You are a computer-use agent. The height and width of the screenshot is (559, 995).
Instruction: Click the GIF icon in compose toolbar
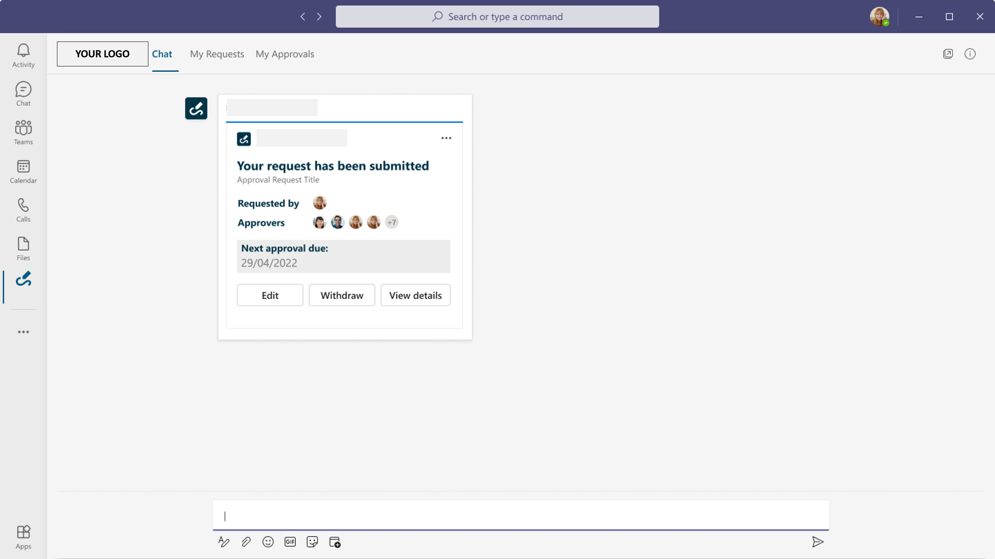pos(290,542)
